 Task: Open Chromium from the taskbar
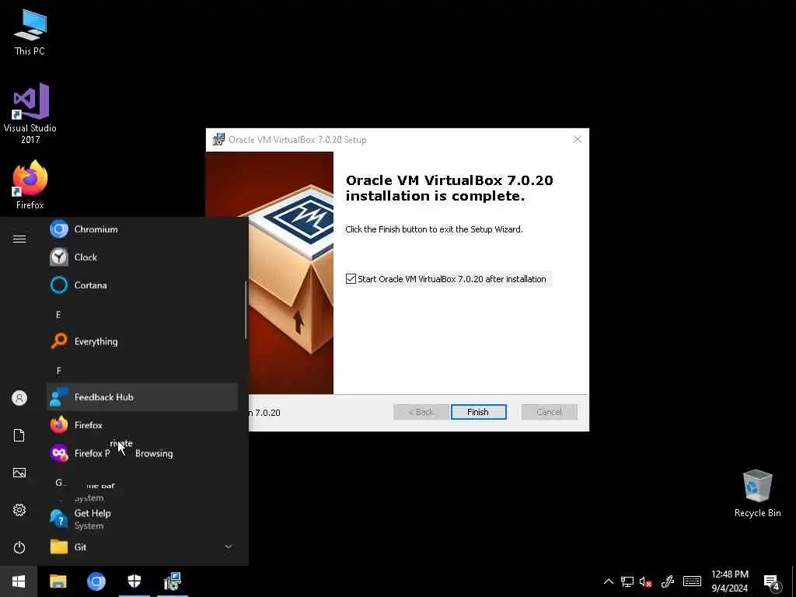(96, 581)
